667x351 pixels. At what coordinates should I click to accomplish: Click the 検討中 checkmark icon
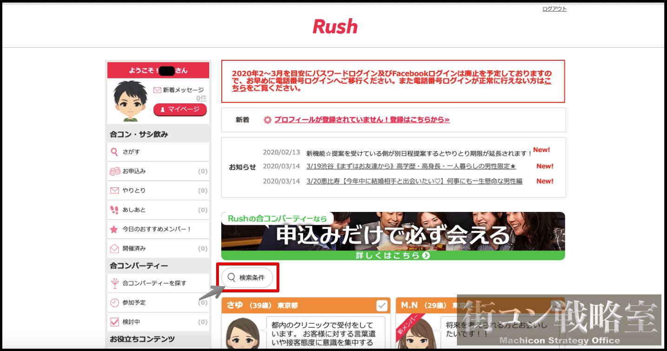point(114,322)
